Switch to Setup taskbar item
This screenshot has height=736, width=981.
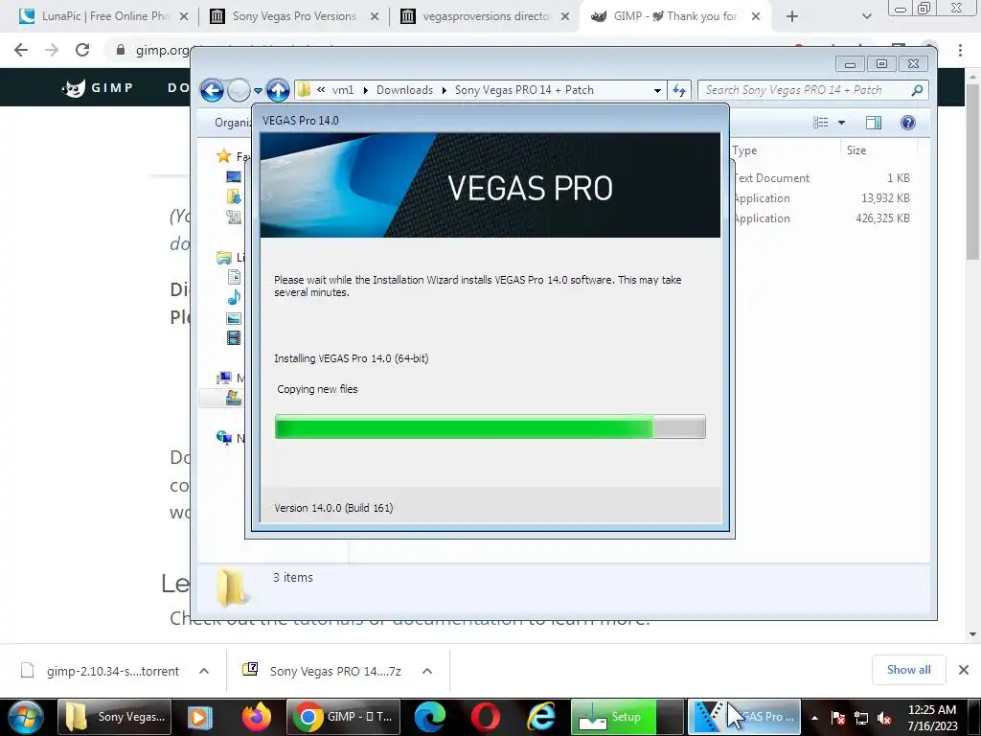627,717
